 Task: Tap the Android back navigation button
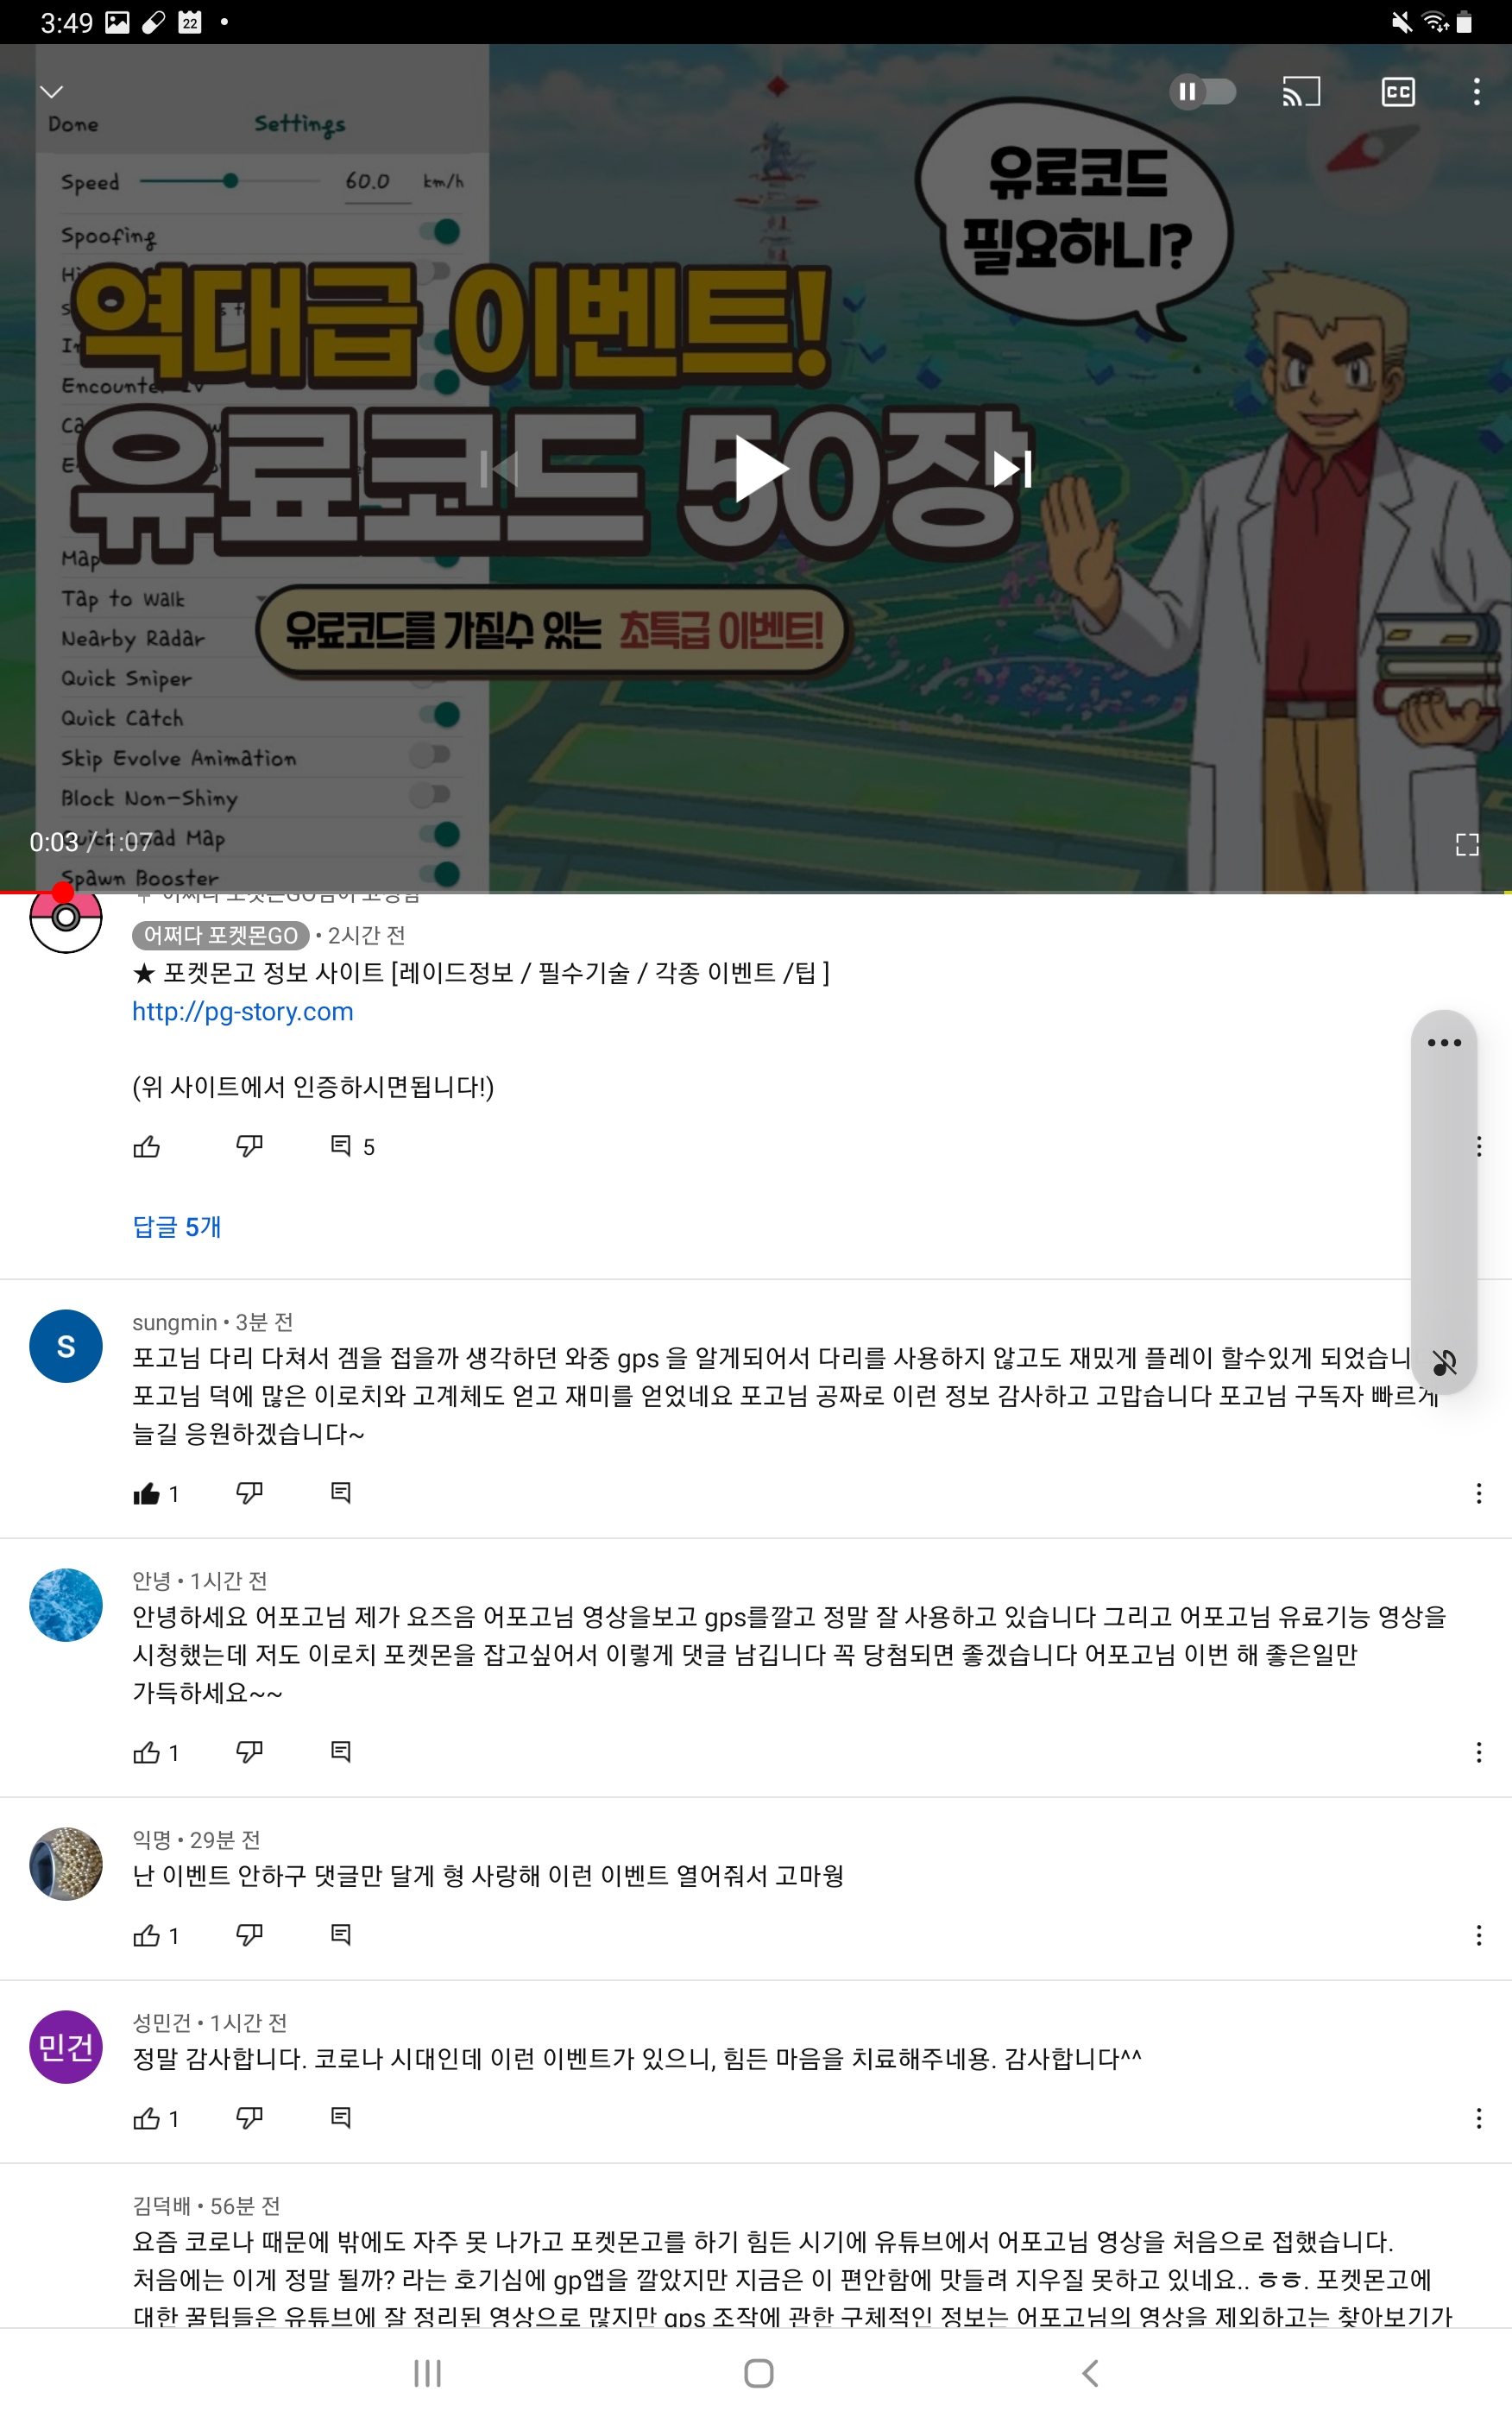(1091, 2372)
